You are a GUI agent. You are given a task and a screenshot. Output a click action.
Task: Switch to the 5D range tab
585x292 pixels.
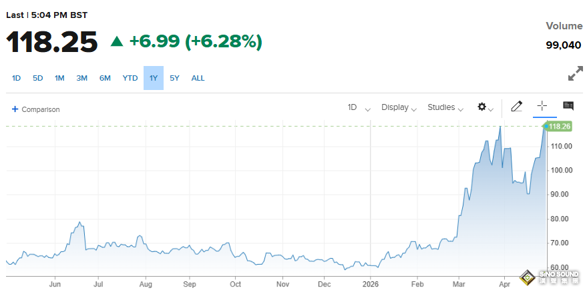38,78
